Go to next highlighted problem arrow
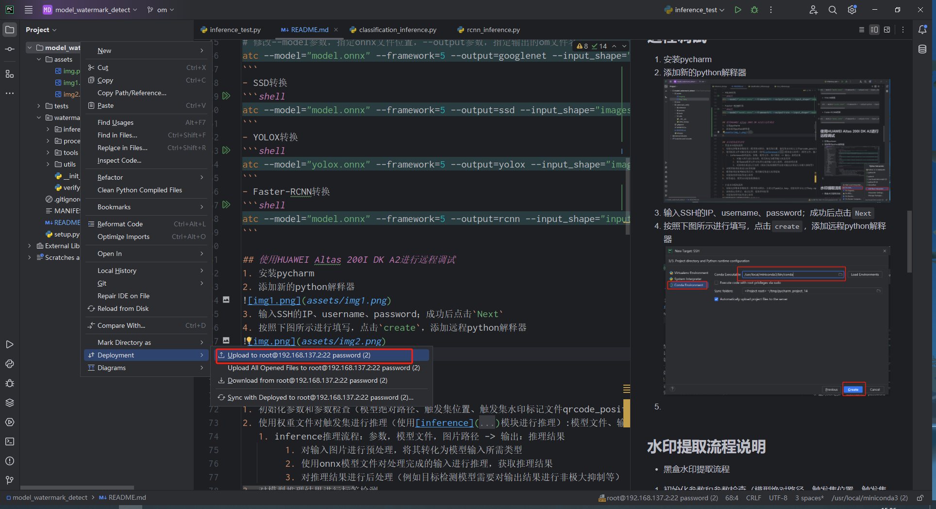The image size is (936, 509). (x=624, y=46)
